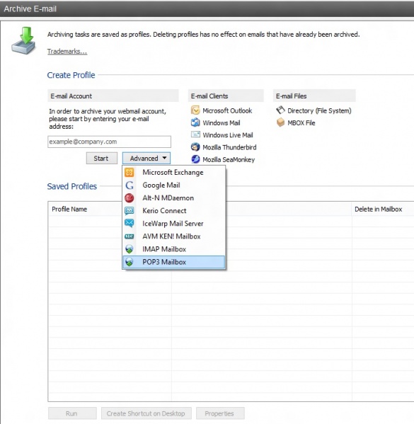Select IMAP Mailbox menu entry
The height and width of the screenshot is (424, 414).
[x=173, y=249]
